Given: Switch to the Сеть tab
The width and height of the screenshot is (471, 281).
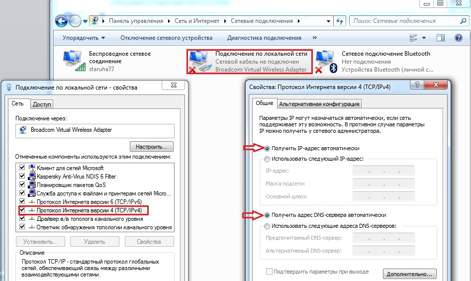Looking at the screenshot, I should tap(17, 103).
